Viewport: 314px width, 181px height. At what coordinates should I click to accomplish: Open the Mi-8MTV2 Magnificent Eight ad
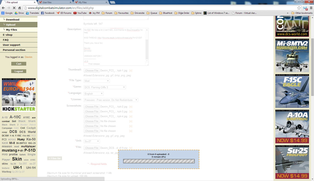pos(292,55)
